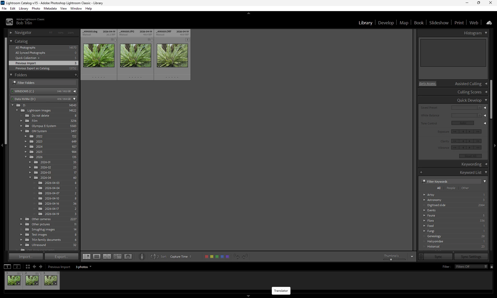Select the _4190001.ORF thumbnail in grid

pos(172,56)
